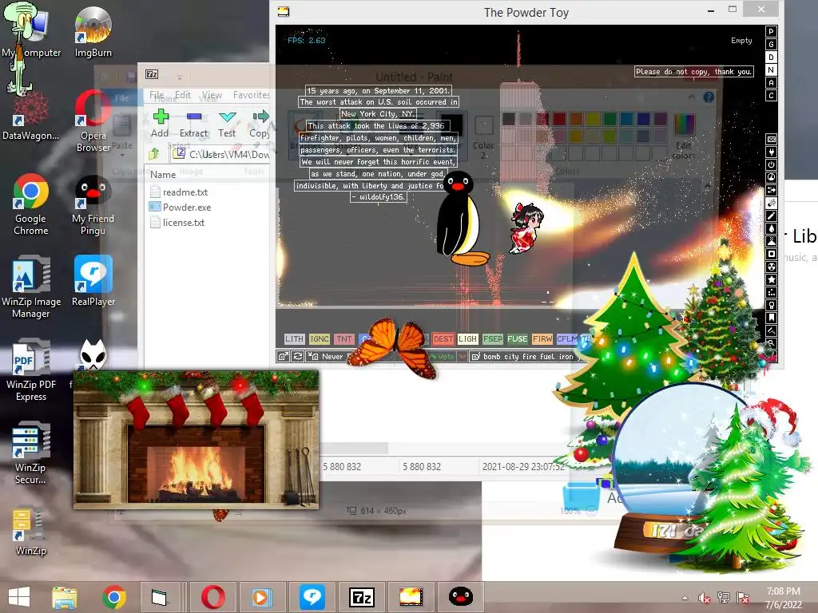Screen dimensions: 818x613
Task: Click the Open simulation browser icon
Action: [x=284, y=357]
